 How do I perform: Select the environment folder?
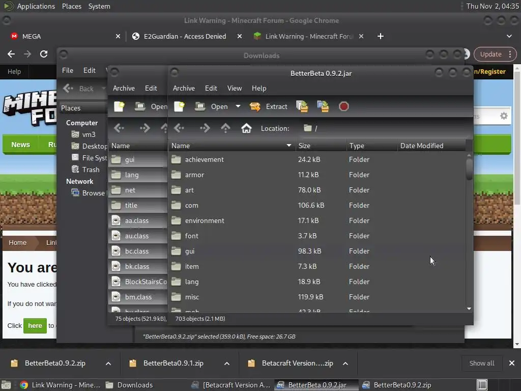click(317, 221)
